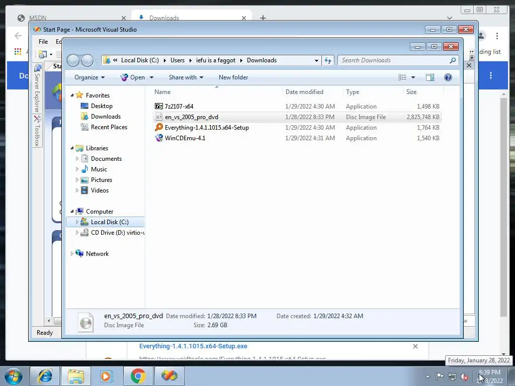The image size is (515, 386).
Task: Click Users in the address breadcrumb
Action: [x=178, y=60]
